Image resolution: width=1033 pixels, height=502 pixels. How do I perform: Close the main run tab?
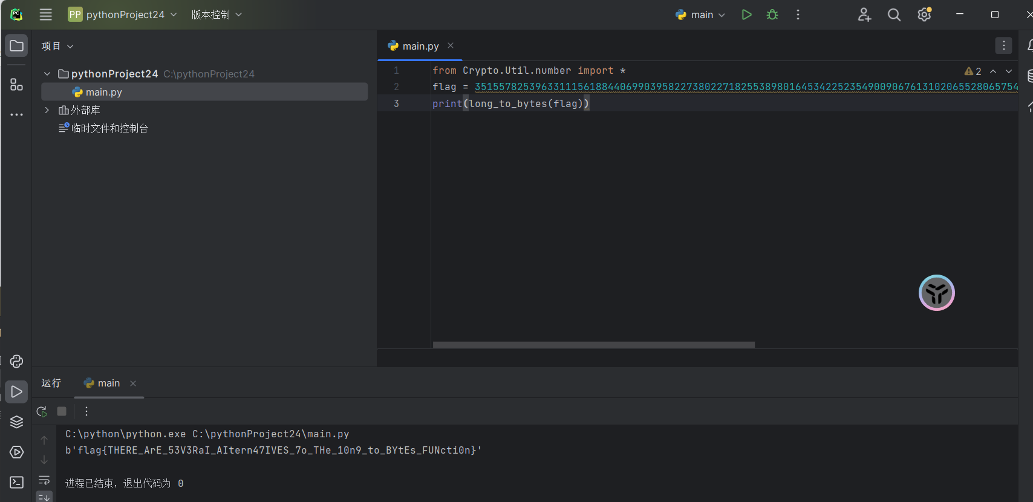coord(133,383)
